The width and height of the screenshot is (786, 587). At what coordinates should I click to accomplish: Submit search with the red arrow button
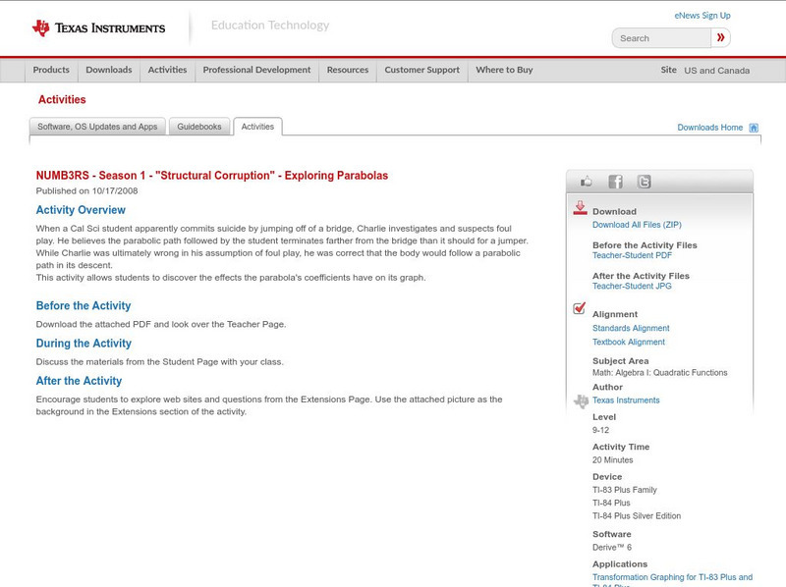[x=720, y=37]
